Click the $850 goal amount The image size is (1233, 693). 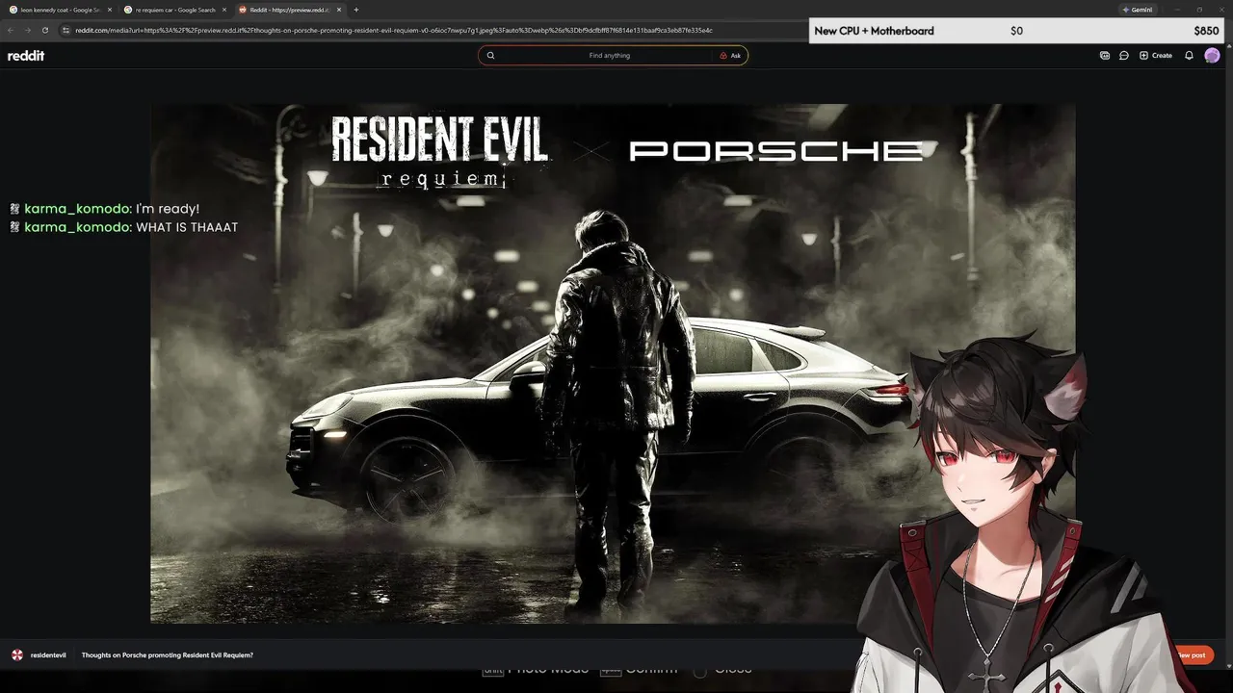1206,31
